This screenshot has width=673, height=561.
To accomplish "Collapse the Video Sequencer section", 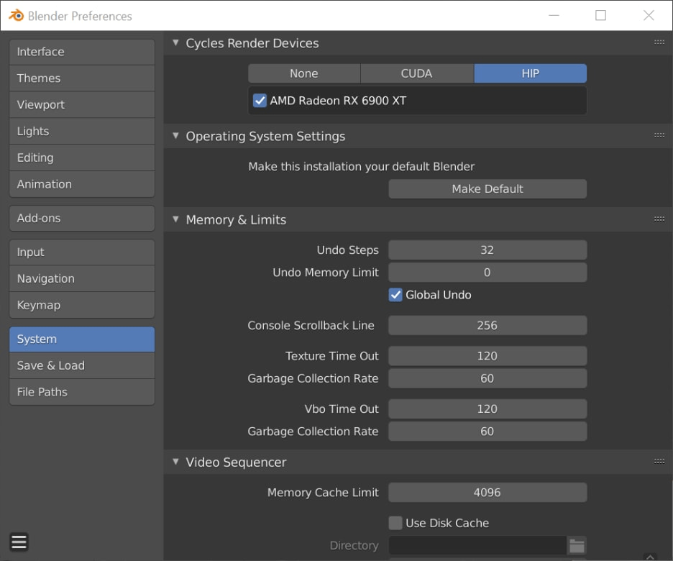I will tap(175, 462).
